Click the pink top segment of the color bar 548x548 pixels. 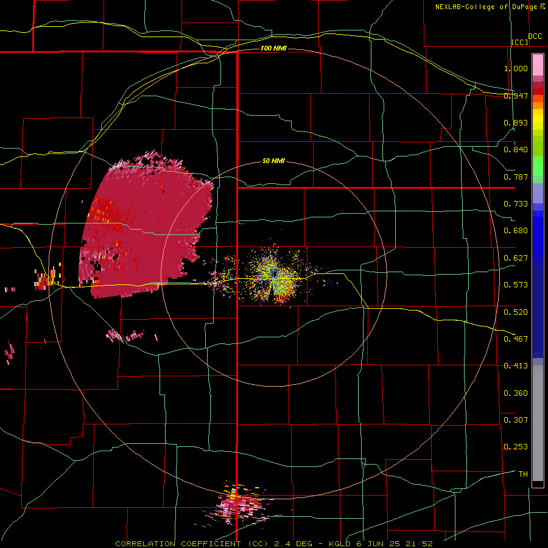[x=538, y=65]
